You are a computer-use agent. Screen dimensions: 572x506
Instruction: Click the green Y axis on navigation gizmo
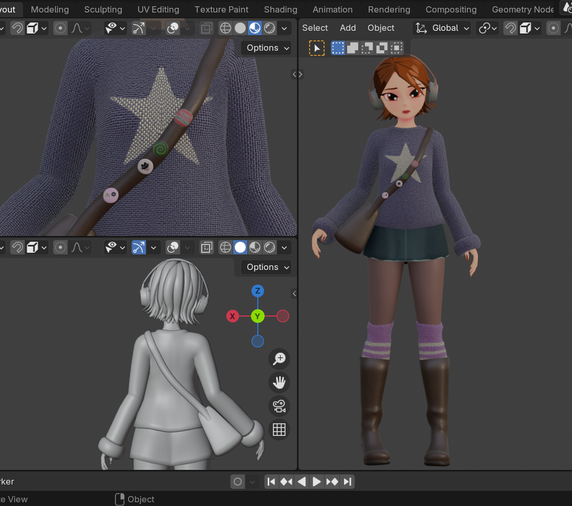[258, 316]
